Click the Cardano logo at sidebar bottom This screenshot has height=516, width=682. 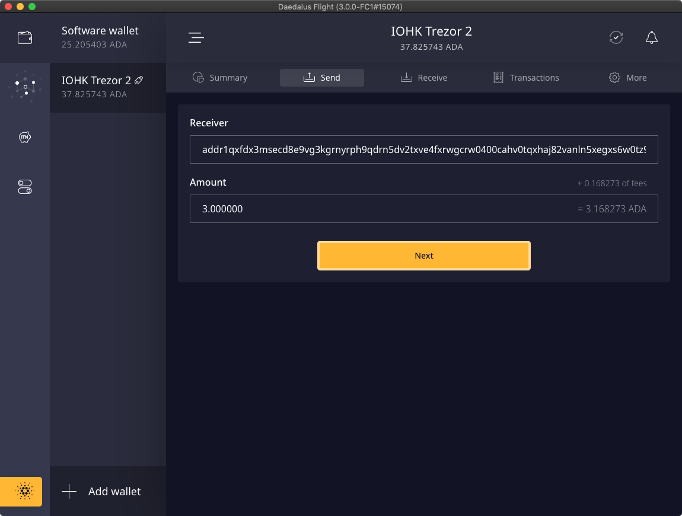click(21, 491)
